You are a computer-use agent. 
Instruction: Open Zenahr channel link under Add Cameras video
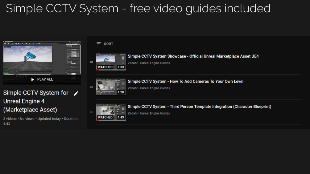(x=149, y=88)
